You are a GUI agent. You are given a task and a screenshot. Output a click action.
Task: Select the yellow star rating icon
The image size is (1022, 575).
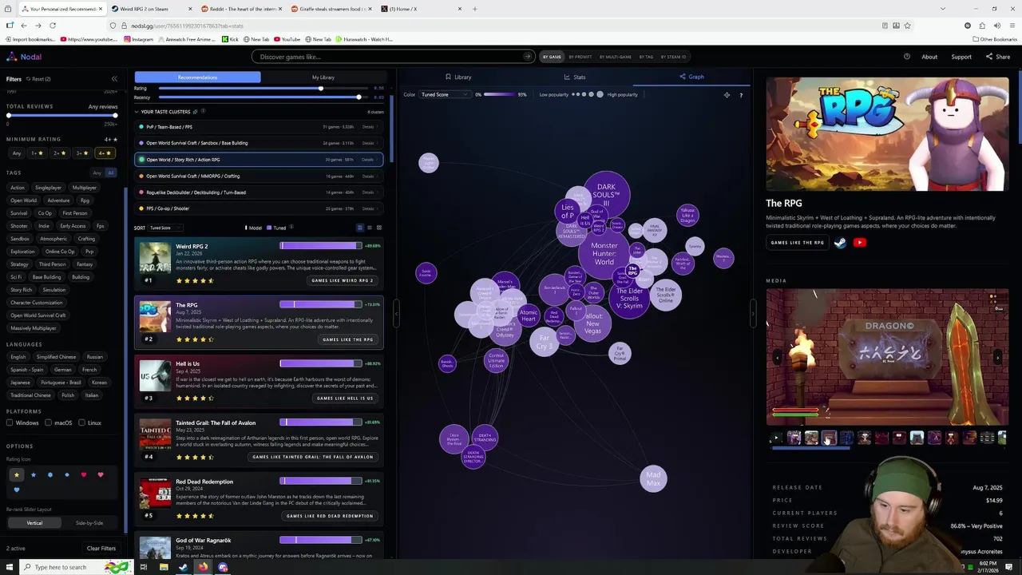click(x=16, y=474)
